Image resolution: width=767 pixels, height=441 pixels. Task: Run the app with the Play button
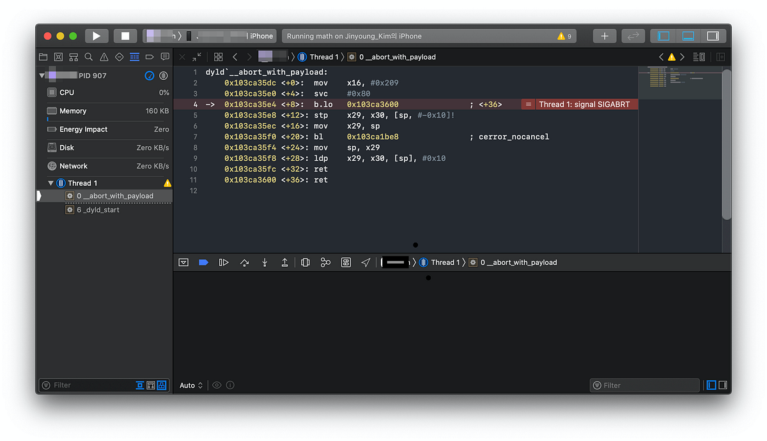point(97,36)
